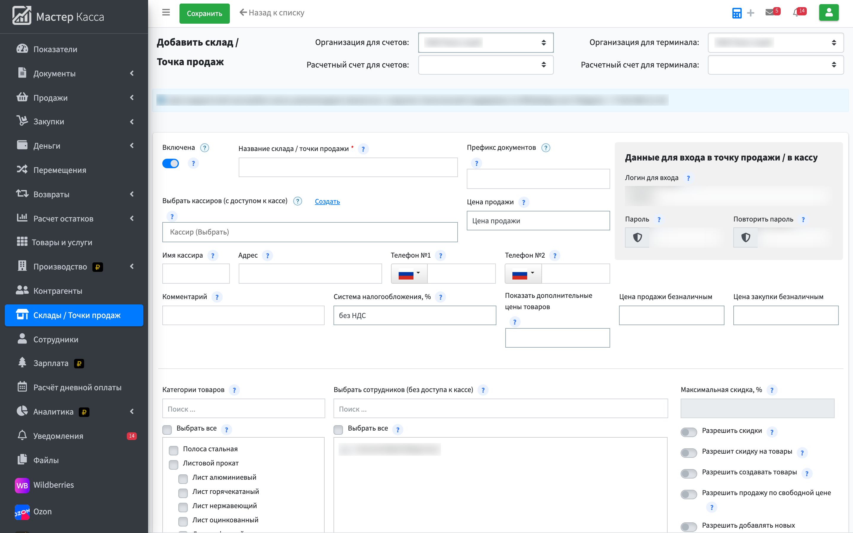Click help icon beside Логин для входа
The height and width of the screenshot is (533, 853).
(x=688, y=178)
